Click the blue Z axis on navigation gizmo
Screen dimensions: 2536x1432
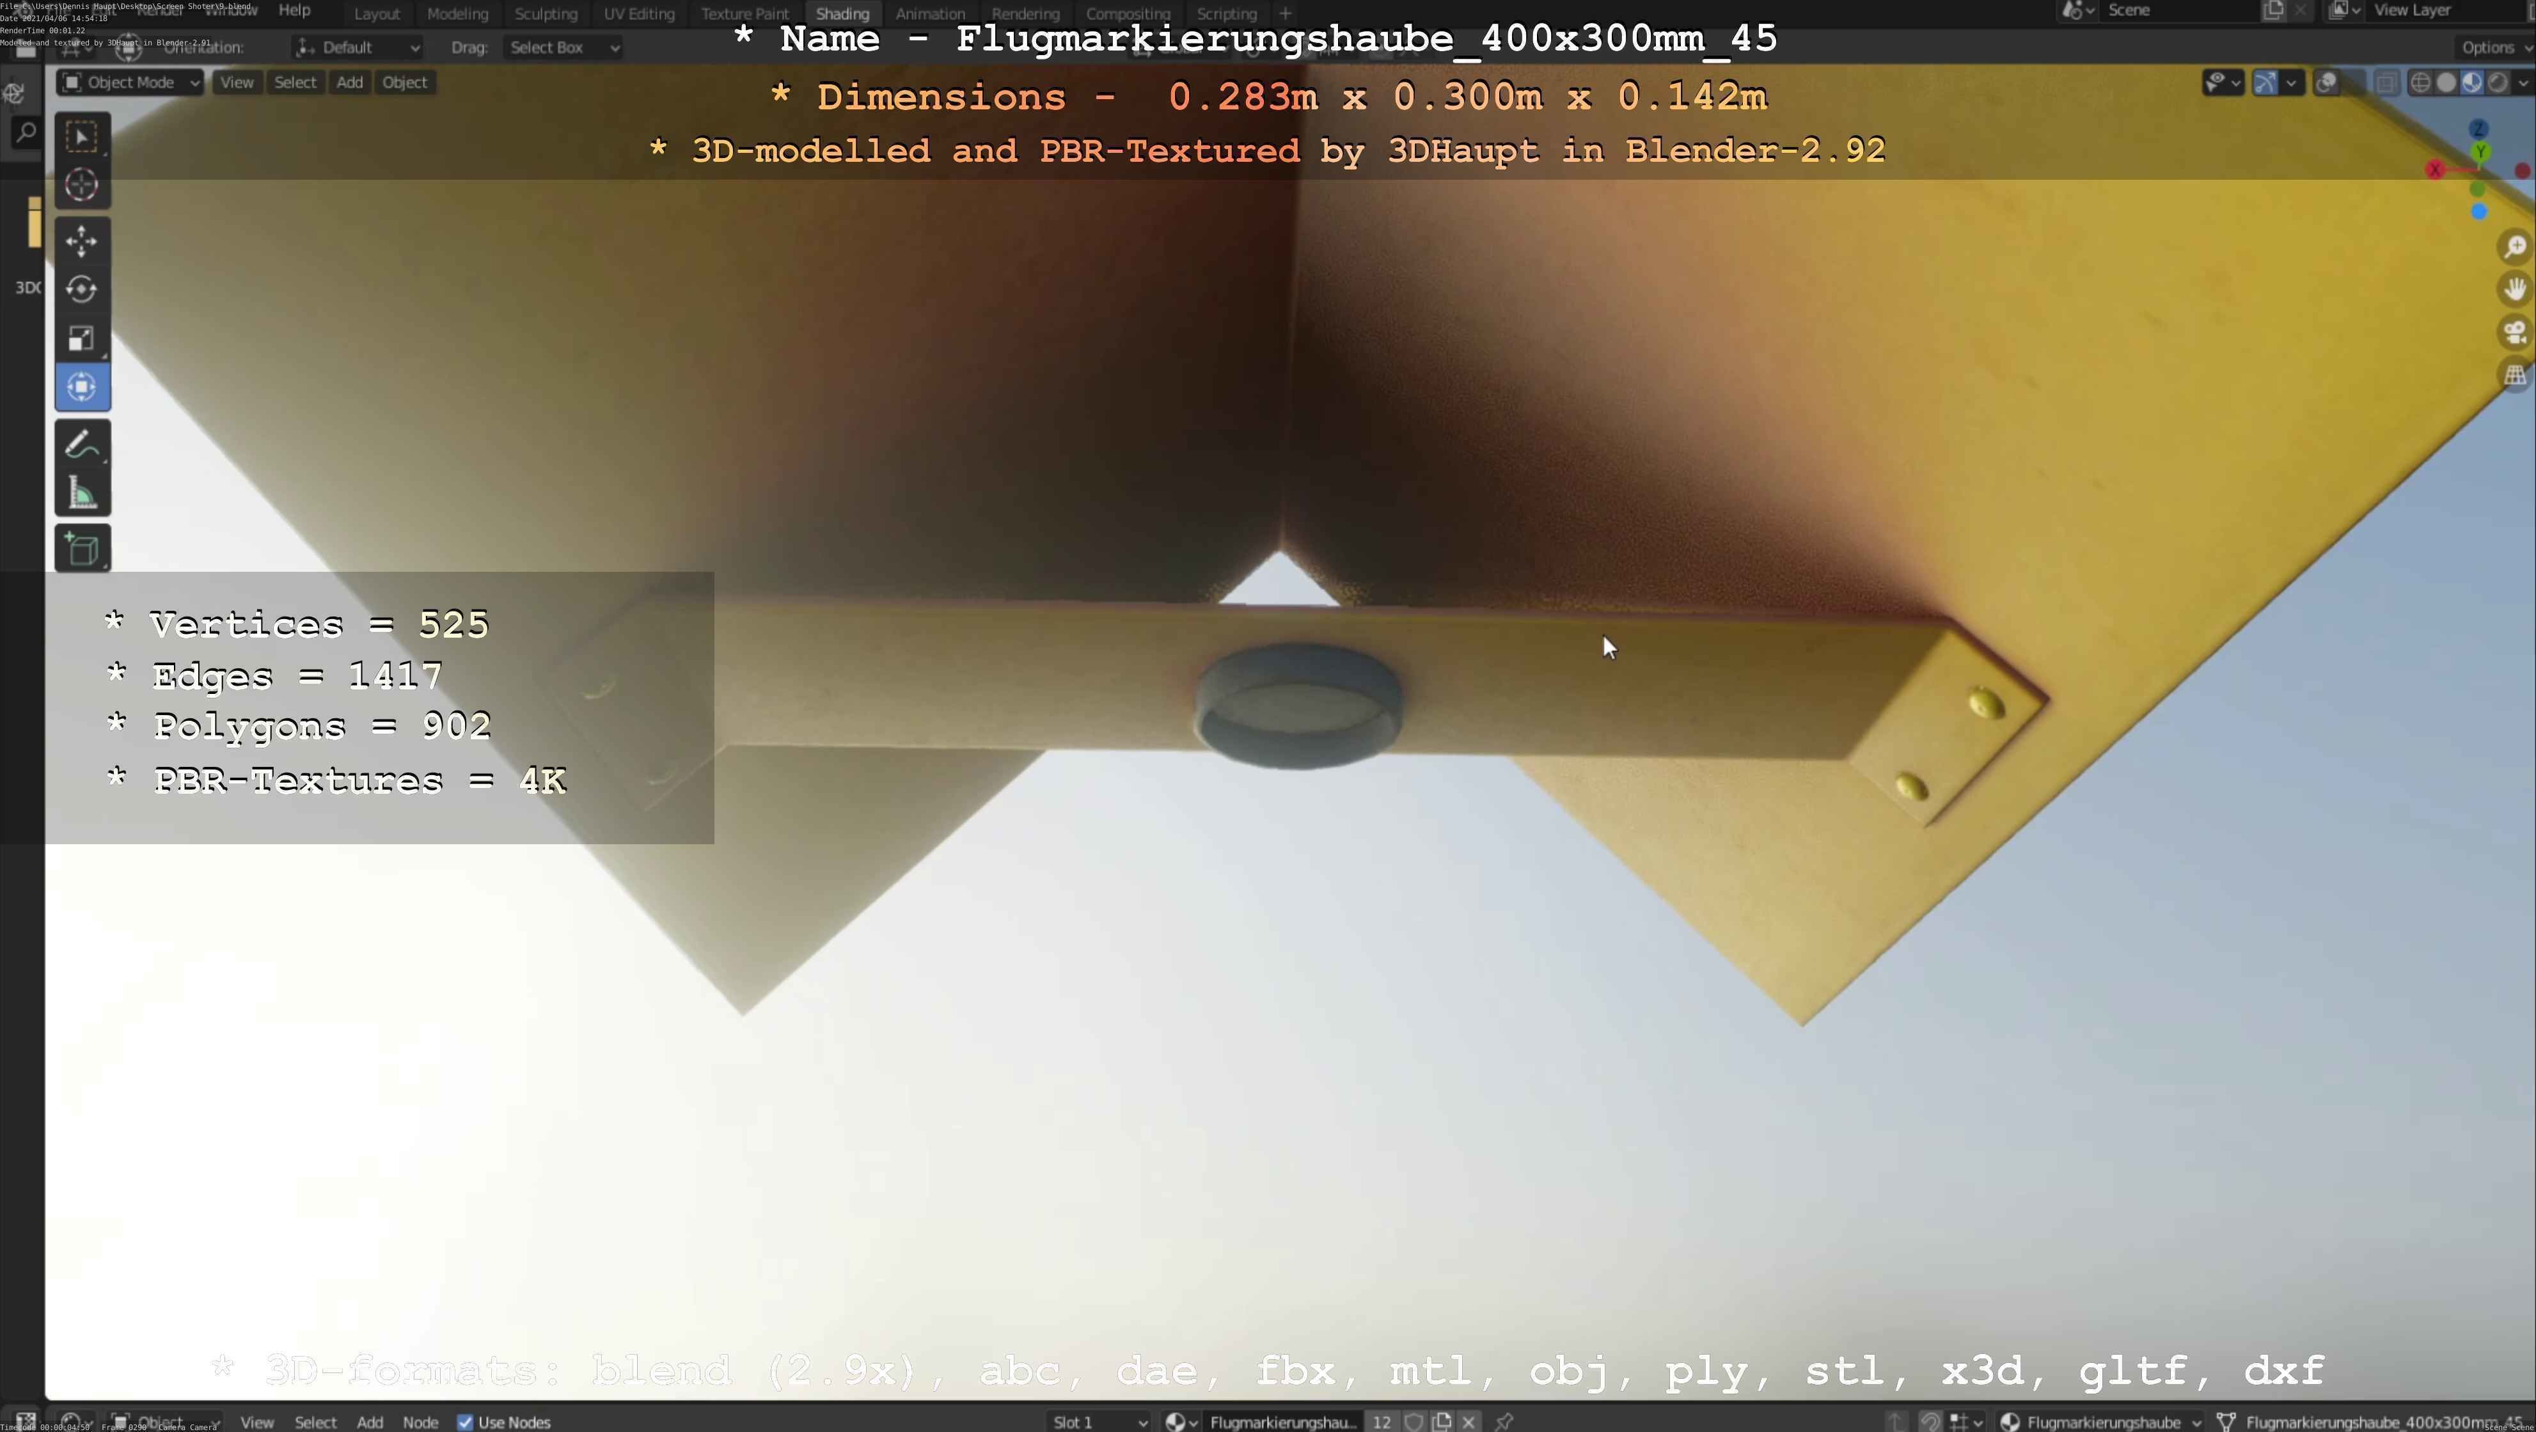2479,129
